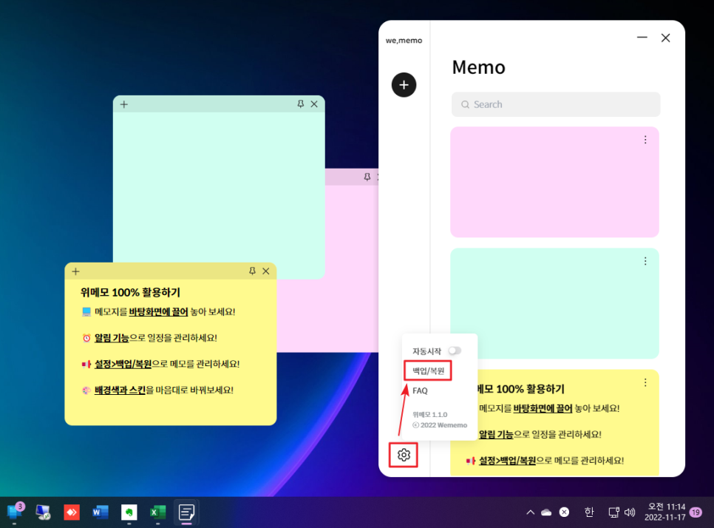Click 바탕화면에 끌어 link in yellow sticky note
The image size is (714, 528).
point(158,312)
